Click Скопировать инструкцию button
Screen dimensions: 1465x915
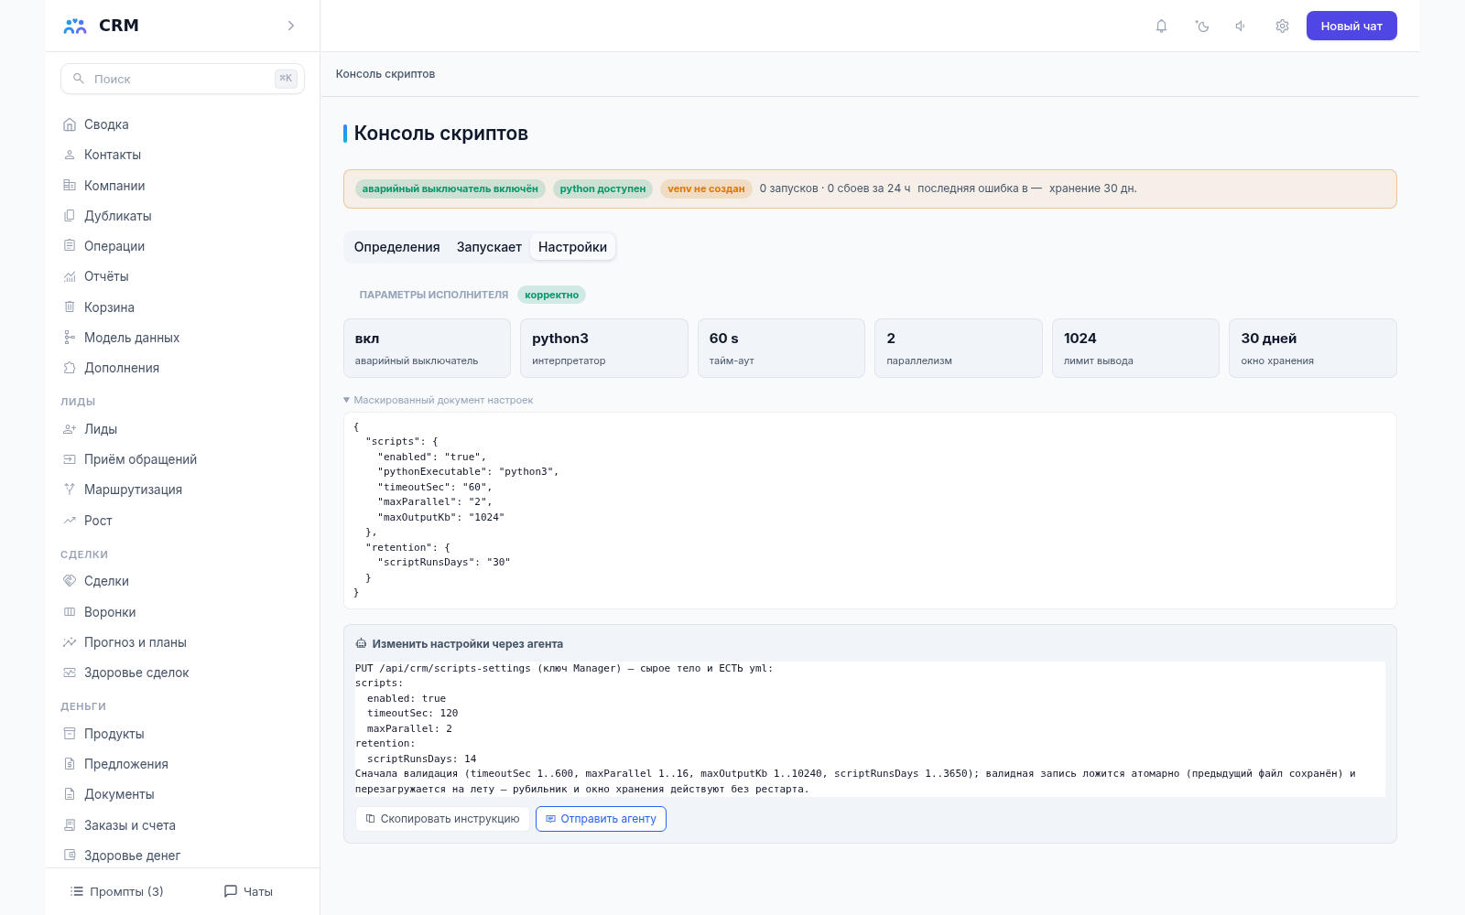(442, 819)
